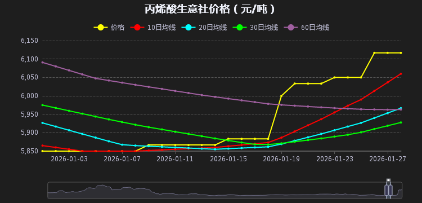Click the 2026-01-27 x-axis label
Image resolution: width=422 pixels, height=203 pixels.
coord(388,159)
